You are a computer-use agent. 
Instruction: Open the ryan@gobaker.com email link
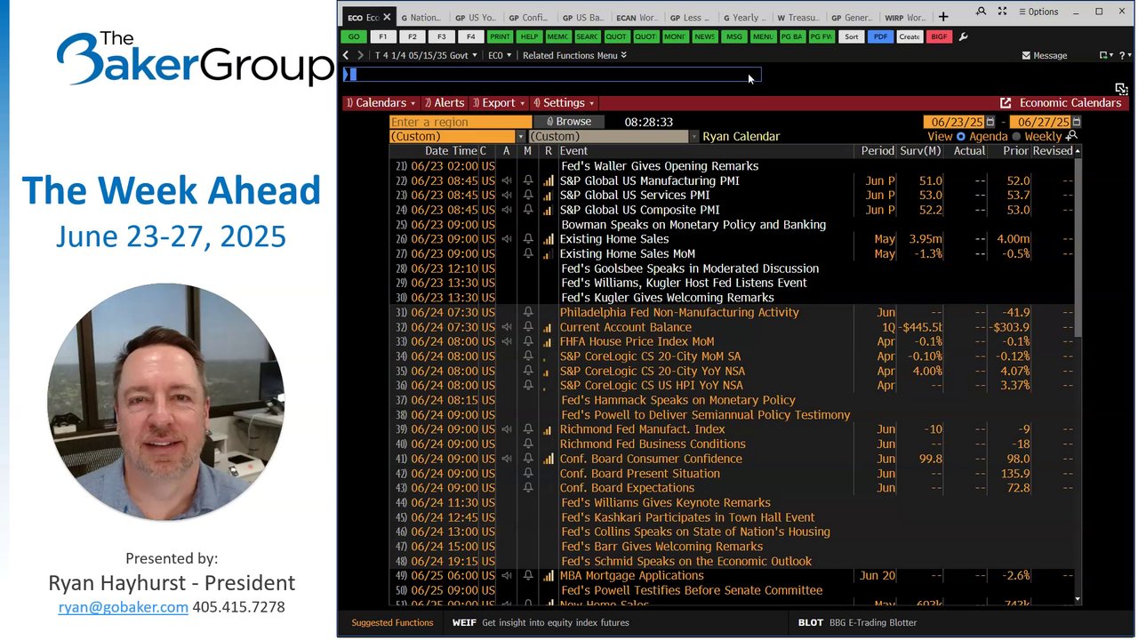click(x=124, y=607)
